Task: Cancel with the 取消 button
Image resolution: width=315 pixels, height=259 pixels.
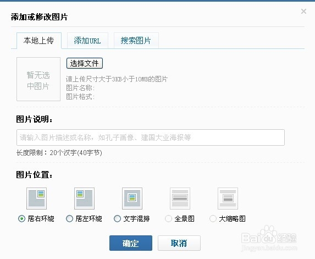Action: 179,243
